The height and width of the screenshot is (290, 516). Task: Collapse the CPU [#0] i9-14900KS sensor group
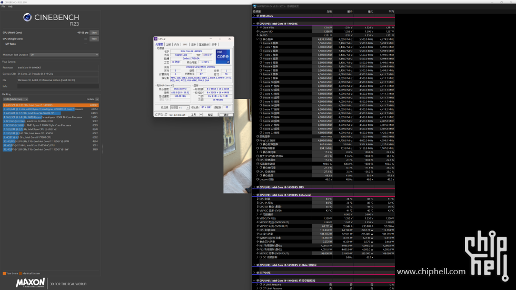(254, 24)
